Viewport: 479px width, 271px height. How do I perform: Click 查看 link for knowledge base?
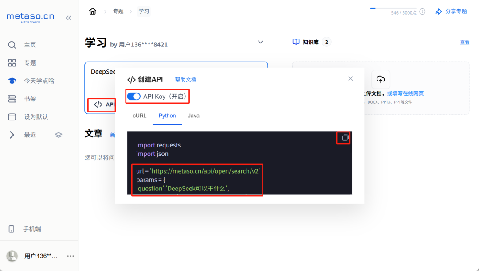point(465,42)
